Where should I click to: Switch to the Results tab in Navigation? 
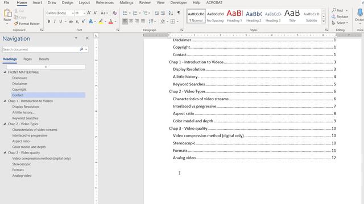coord(44,59)
